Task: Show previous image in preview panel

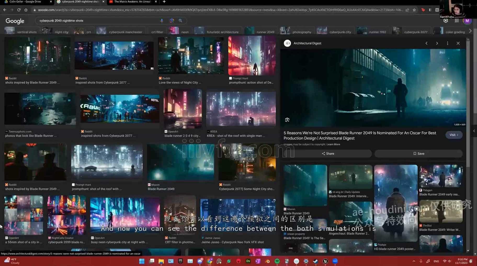Action: coord(427,43)
